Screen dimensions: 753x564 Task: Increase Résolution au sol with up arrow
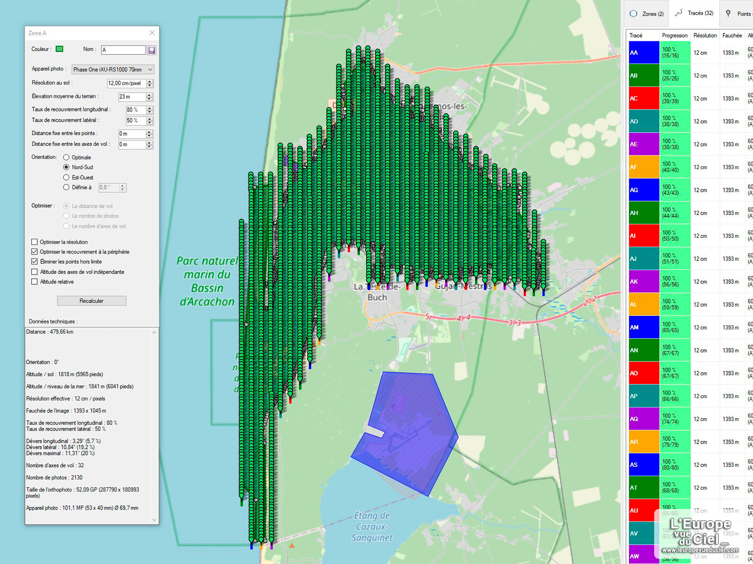coord(150,81)
